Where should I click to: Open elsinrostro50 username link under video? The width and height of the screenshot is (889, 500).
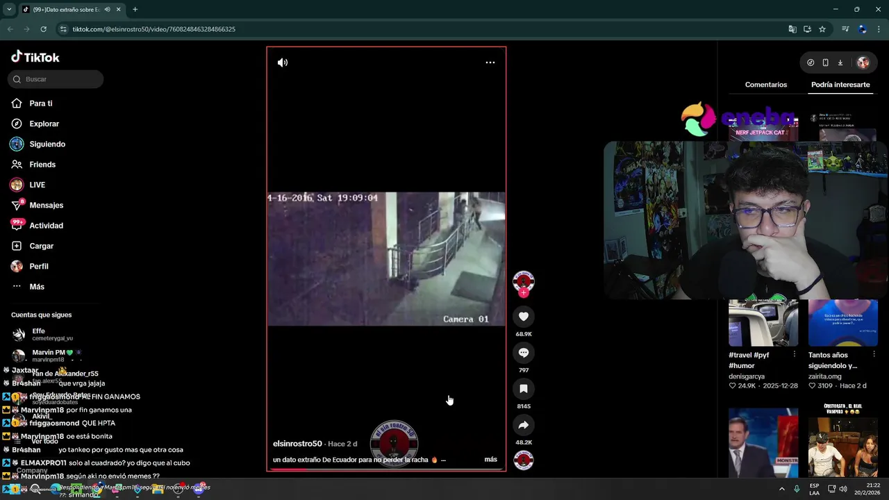(x=297, y=444)
